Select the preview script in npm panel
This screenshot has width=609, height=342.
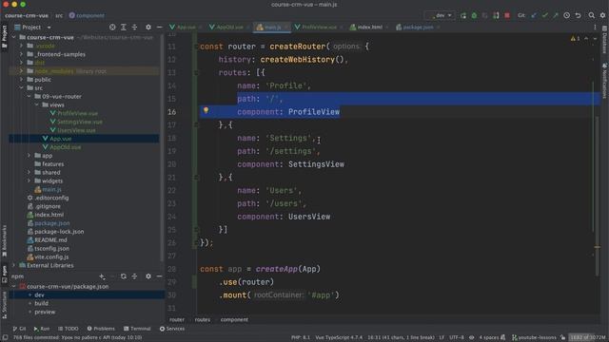(45, 312)
